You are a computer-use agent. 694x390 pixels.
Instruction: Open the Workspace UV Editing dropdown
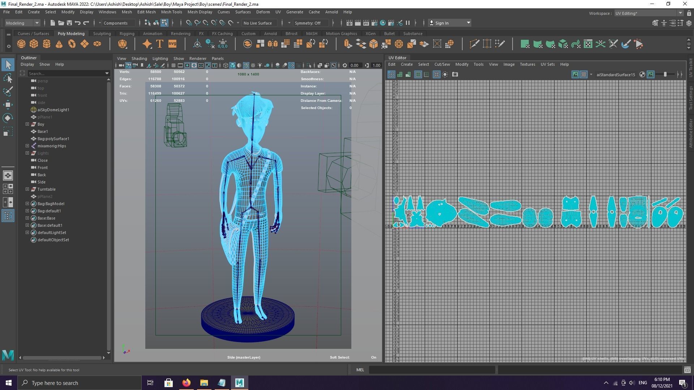coord(648,13)
